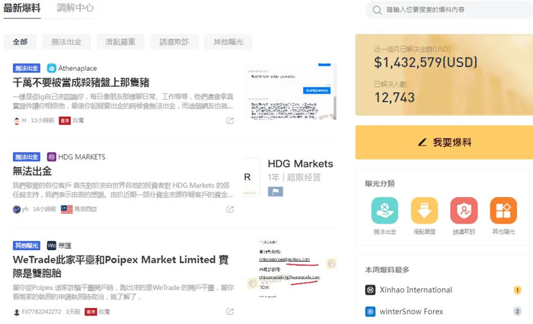Share the Athenaplace post
The width and height of the screenshot is (533, 324).
230,121
